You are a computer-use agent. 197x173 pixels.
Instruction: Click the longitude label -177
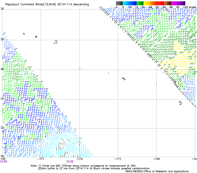click(x=41, y=159)
